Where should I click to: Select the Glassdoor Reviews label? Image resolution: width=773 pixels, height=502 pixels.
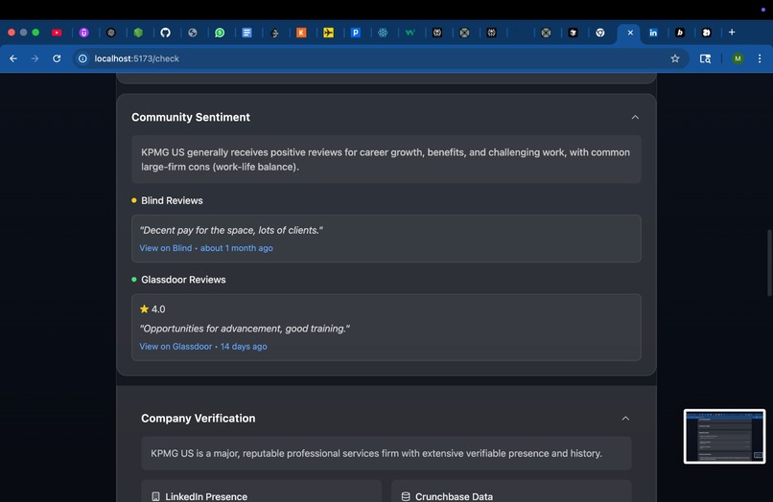coord(183,280)
